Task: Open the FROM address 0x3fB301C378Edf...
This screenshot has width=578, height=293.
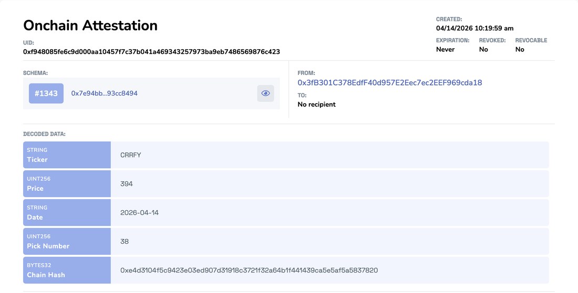Action: pos(390,83)
